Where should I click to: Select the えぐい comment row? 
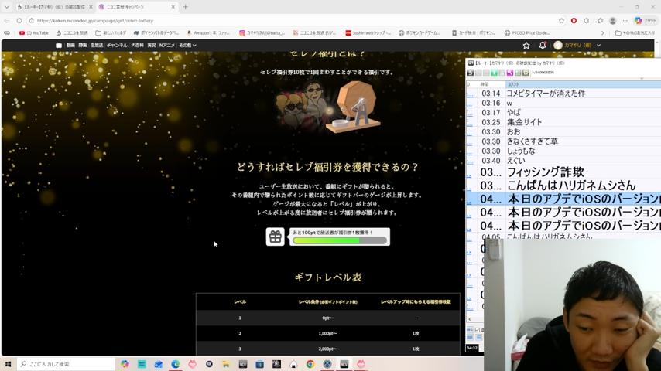tap(563, 161)
